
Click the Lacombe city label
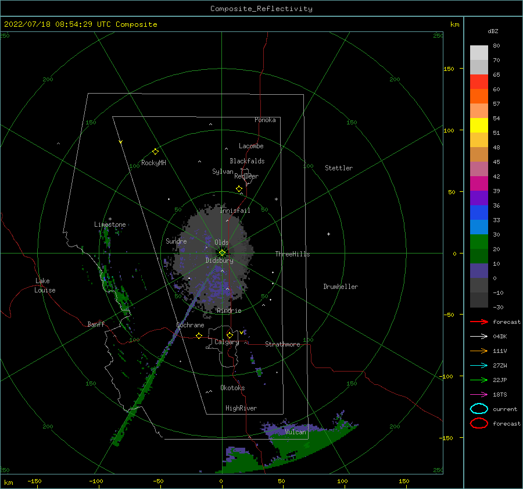click(251, 146)
